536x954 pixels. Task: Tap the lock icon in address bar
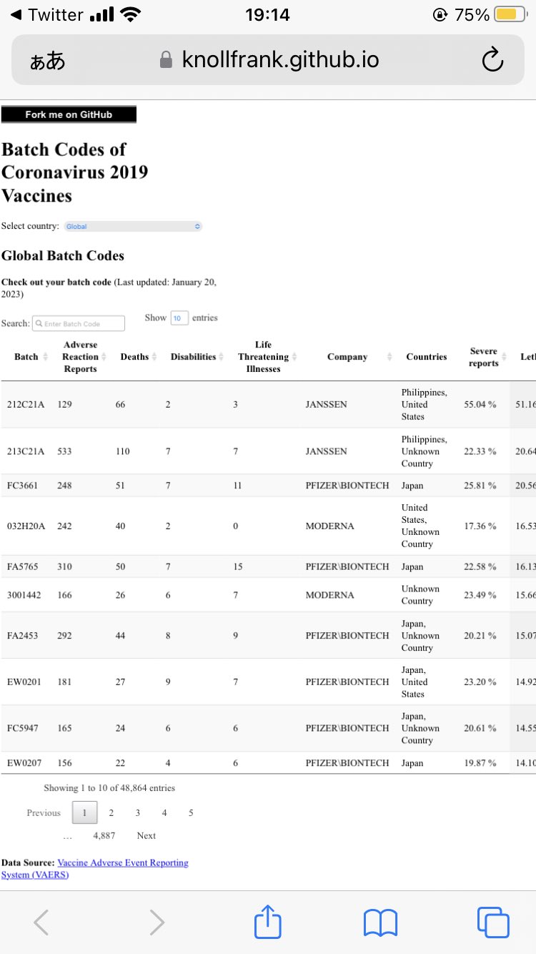(166, 59)
